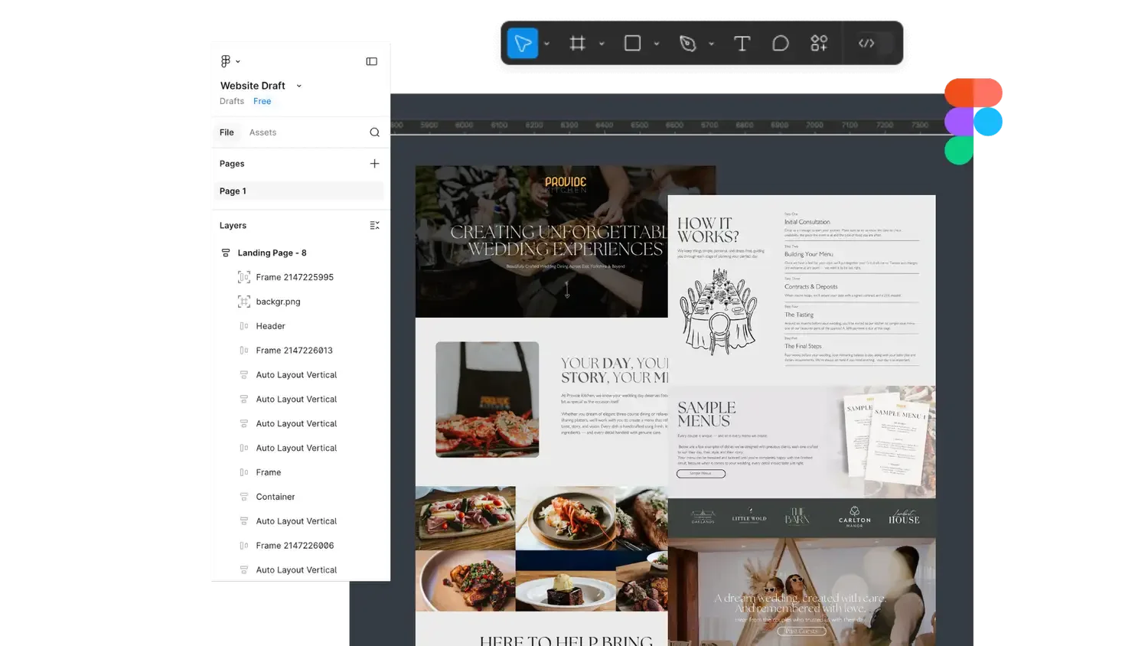Click the Header layer icon

pyautogui.click(x=244, y=326)
